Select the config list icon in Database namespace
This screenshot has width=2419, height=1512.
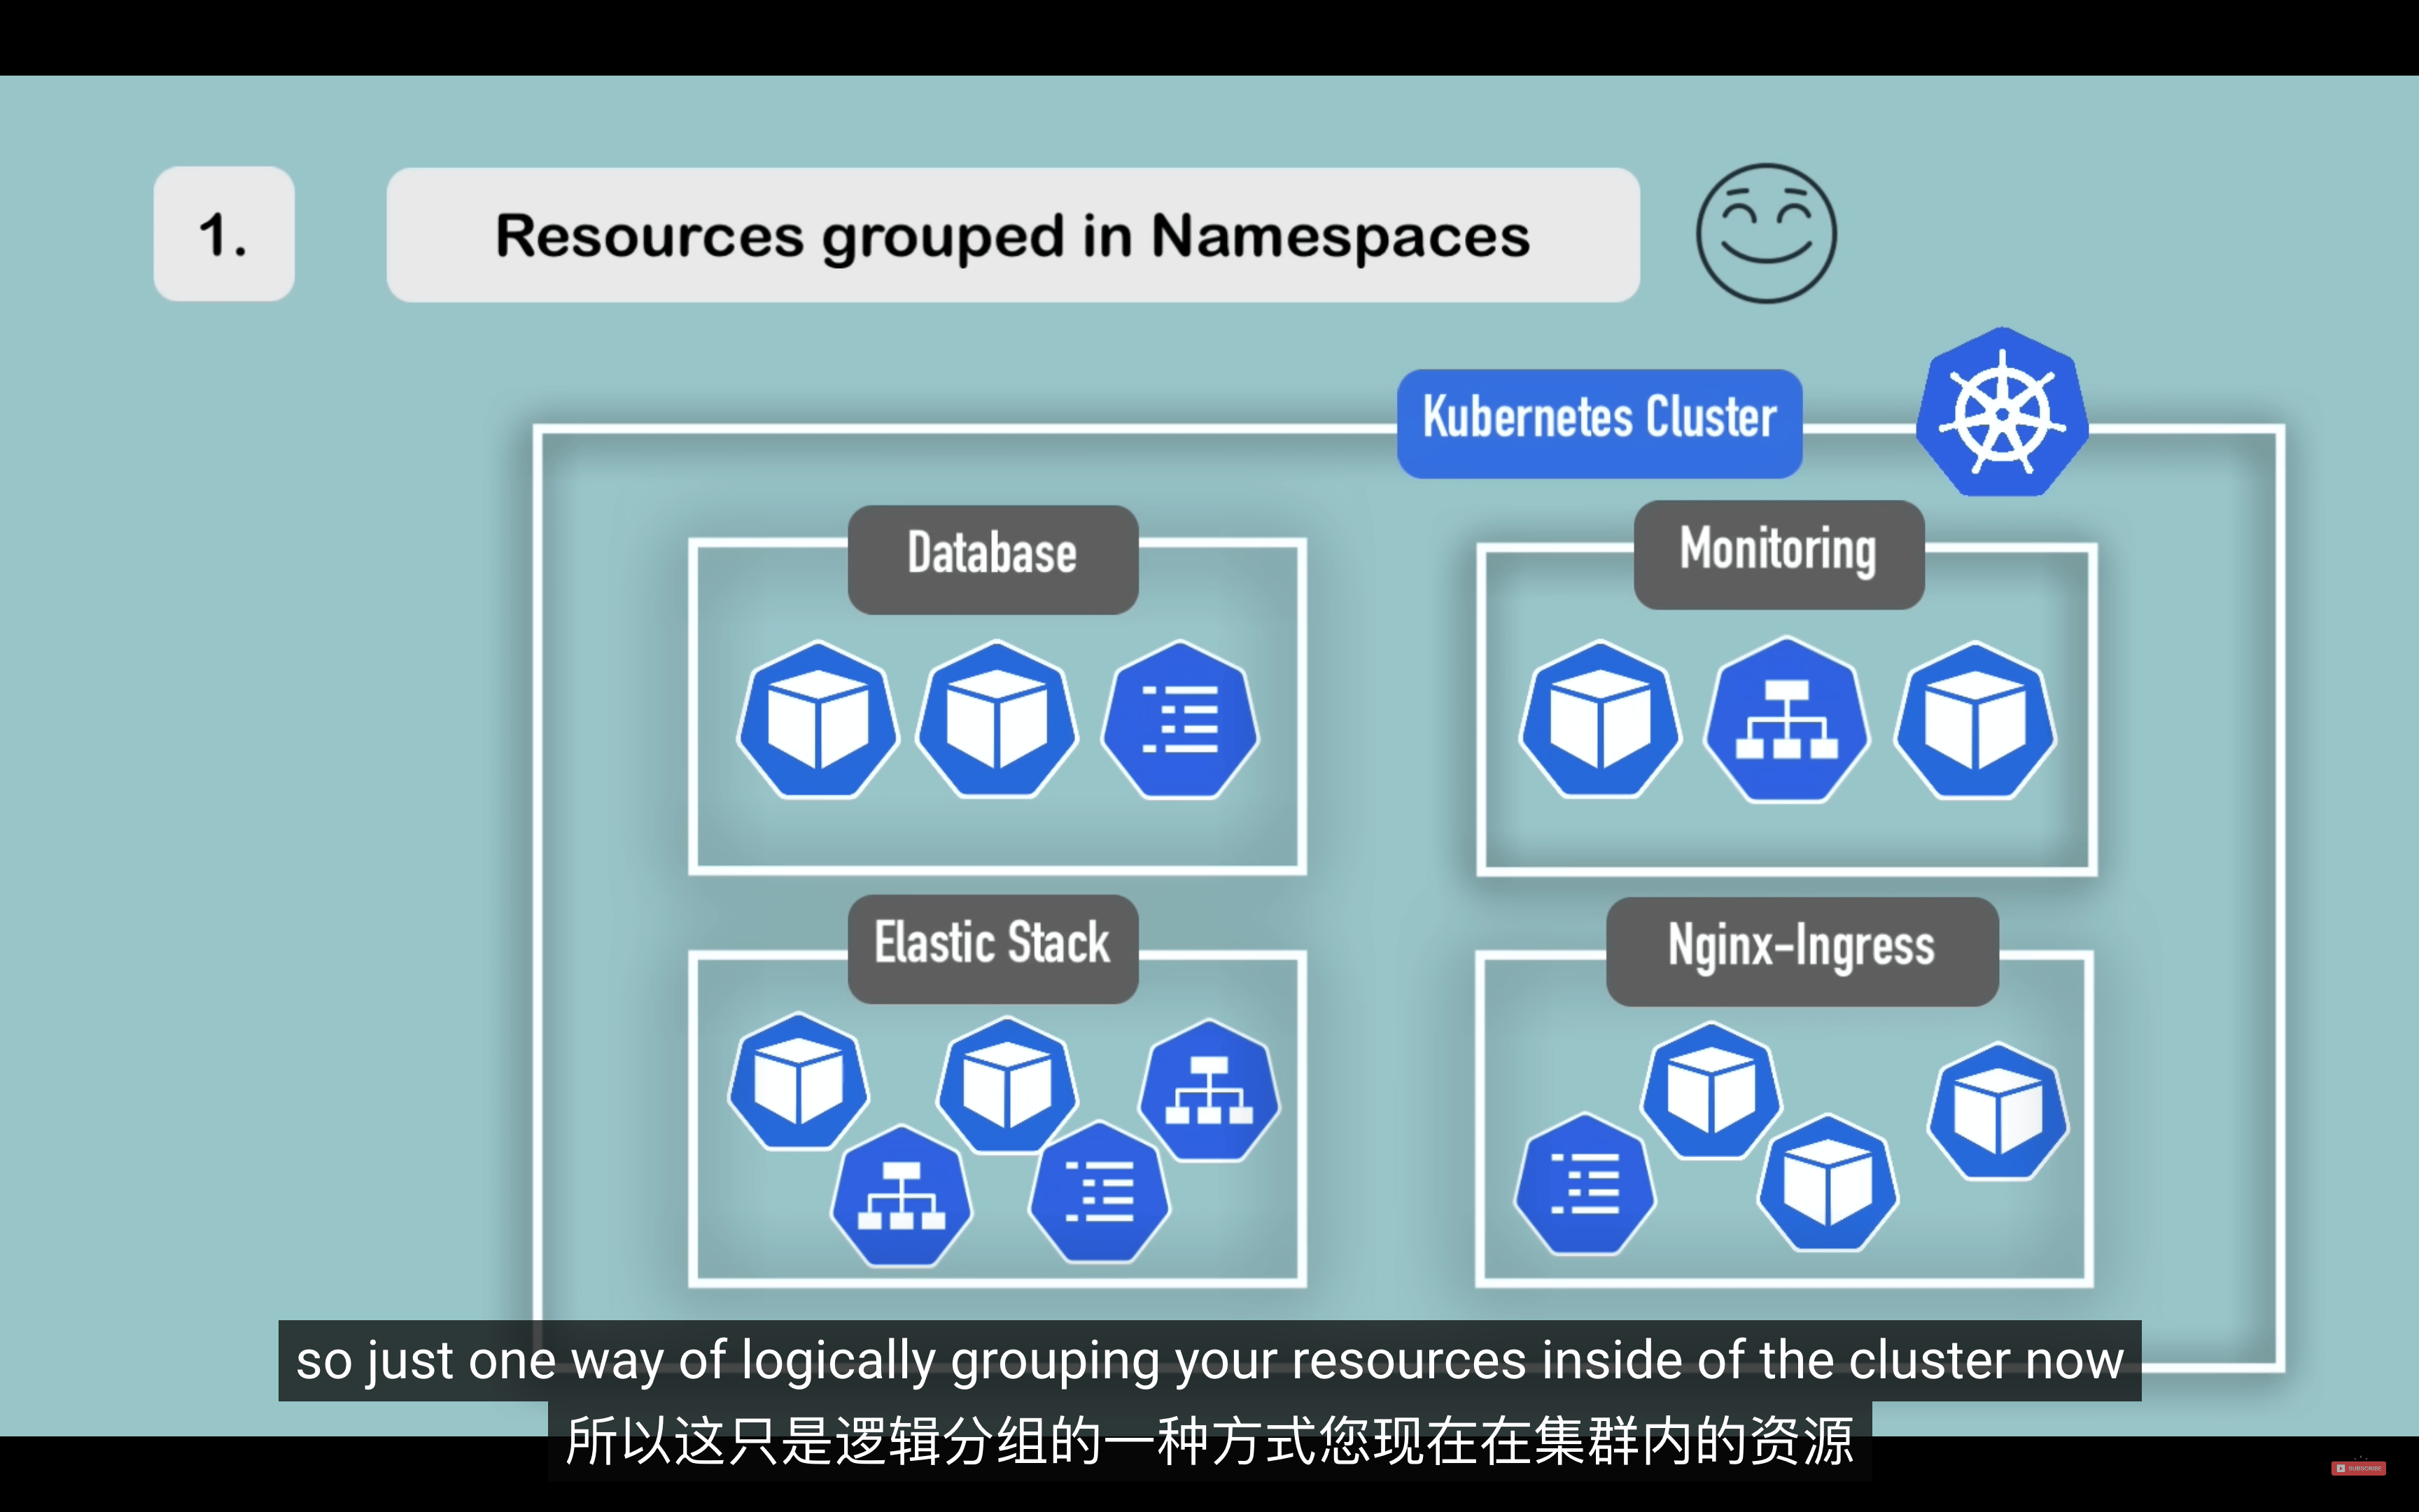pyautogui.click(x=1179, y=719)
